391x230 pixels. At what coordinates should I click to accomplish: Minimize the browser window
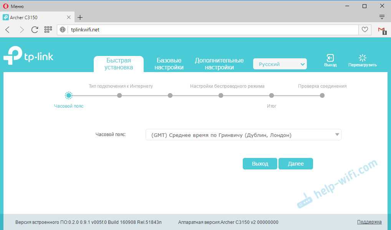(347, 6)
